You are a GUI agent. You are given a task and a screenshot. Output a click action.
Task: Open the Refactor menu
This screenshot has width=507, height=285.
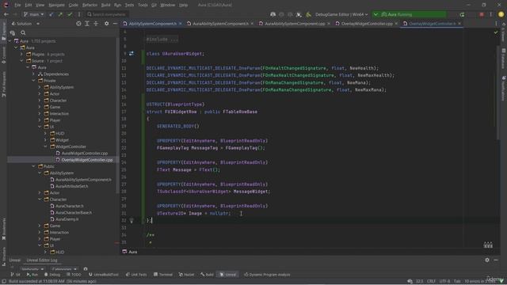(x=90, y=5)
